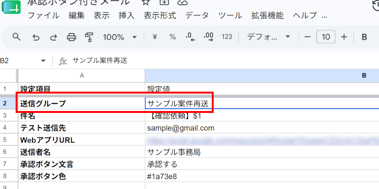Format as percent
This screenshot has height=189, width=379.
coord(172,37)
